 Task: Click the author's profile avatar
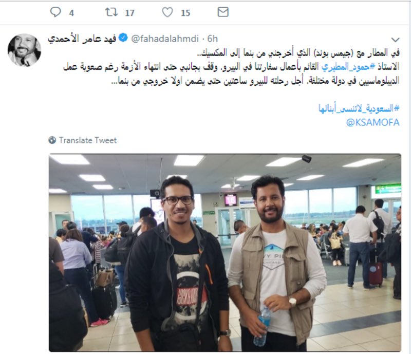point(24,50)
